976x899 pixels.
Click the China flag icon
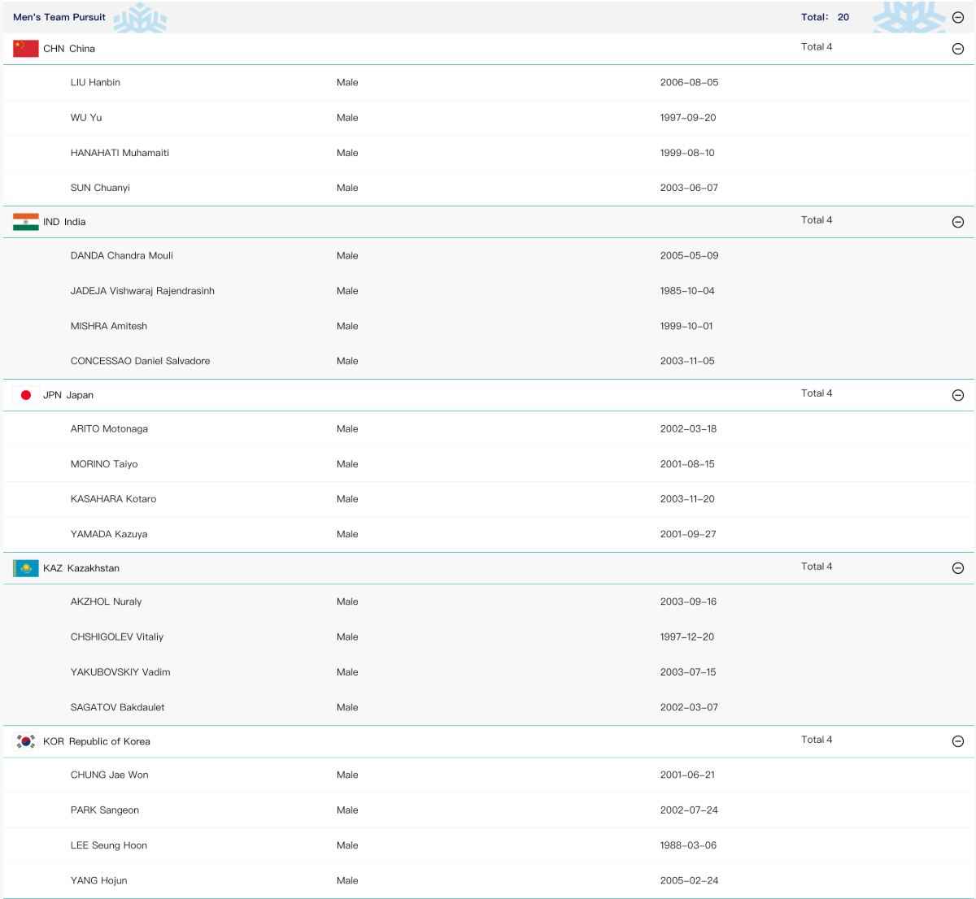coord(26,49)
